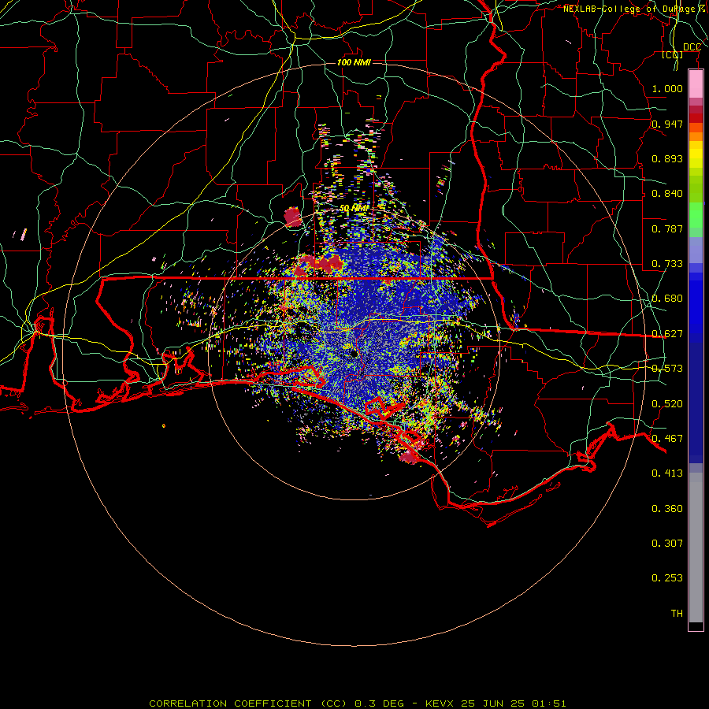Viewport: 709px width, 709px height.
Task: Click the 0.787 legend value
Action: click(x=667, y=228)
